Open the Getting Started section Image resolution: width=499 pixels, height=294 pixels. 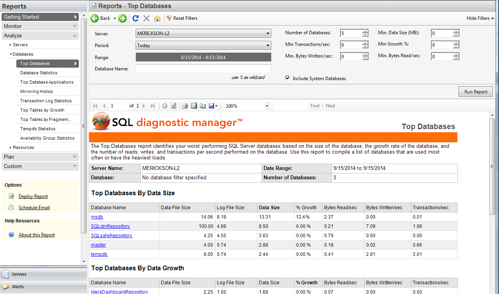point(40,17)
